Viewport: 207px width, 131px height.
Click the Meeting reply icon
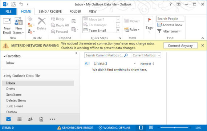(x=74, y=21)
